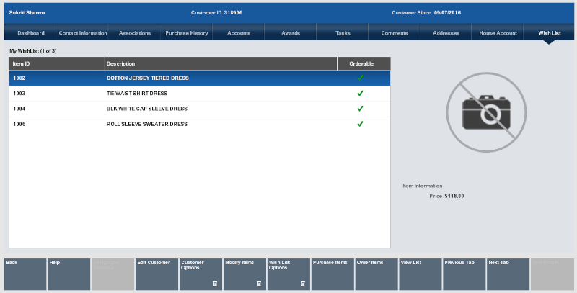Click item ID 1002 cell
The height and width of the screenshot is (293, 577).
coord(19,78)
